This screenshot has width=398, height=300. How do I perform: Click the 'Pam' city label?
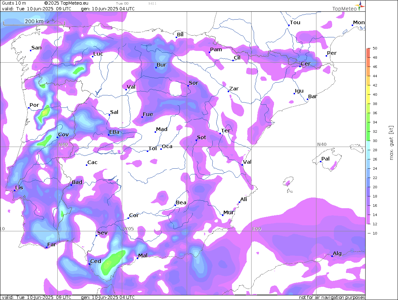(216, 49)
